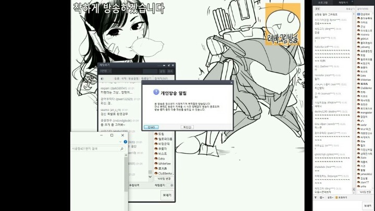Click the right chat log's scroll-down arrow

point(354,192)
